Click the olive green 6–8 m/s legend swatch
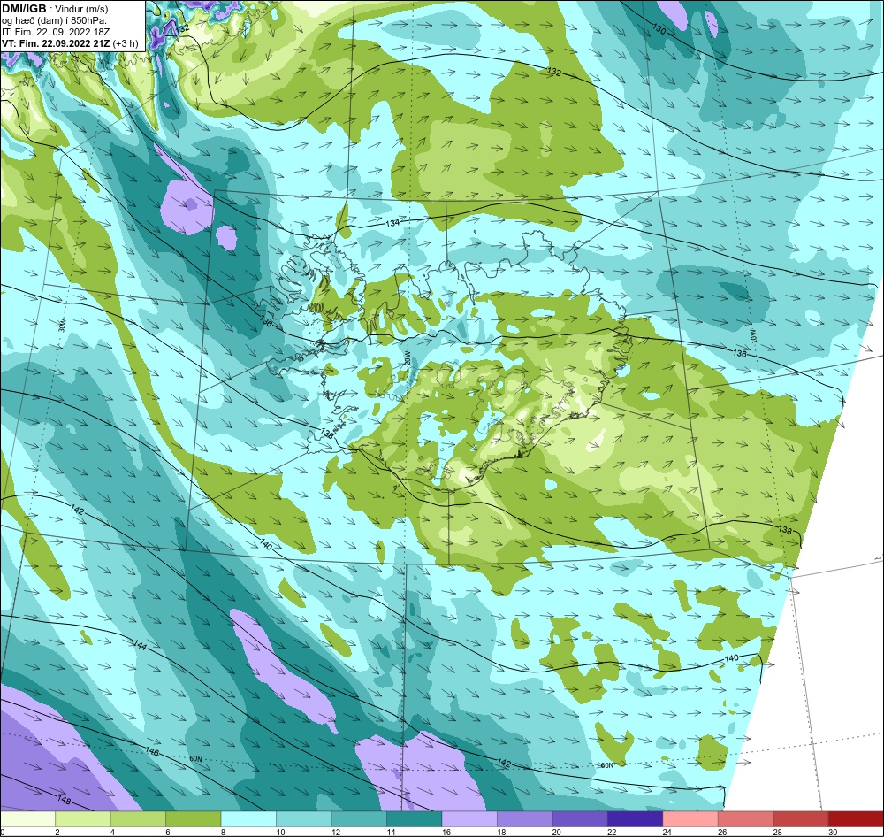This screenshot has width=884, height=837. coord(194,819)
